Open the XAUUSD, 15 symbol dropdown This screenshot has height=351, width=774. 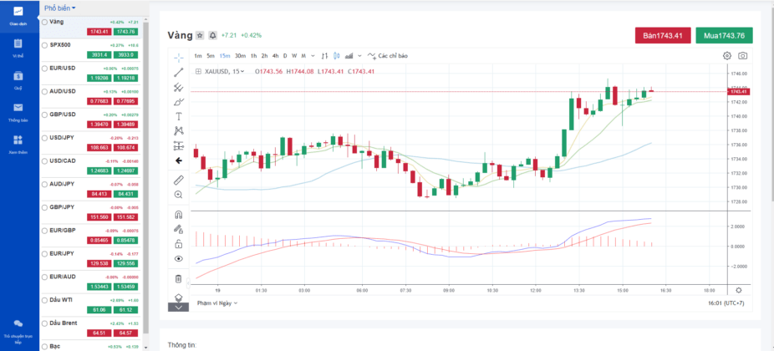[225, 71]
